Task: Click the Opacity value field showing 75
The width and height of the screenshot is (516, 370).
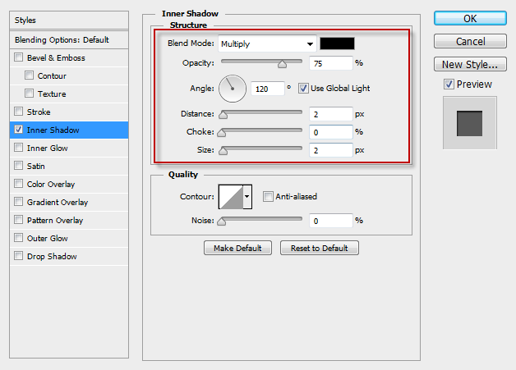Action: 331,63
